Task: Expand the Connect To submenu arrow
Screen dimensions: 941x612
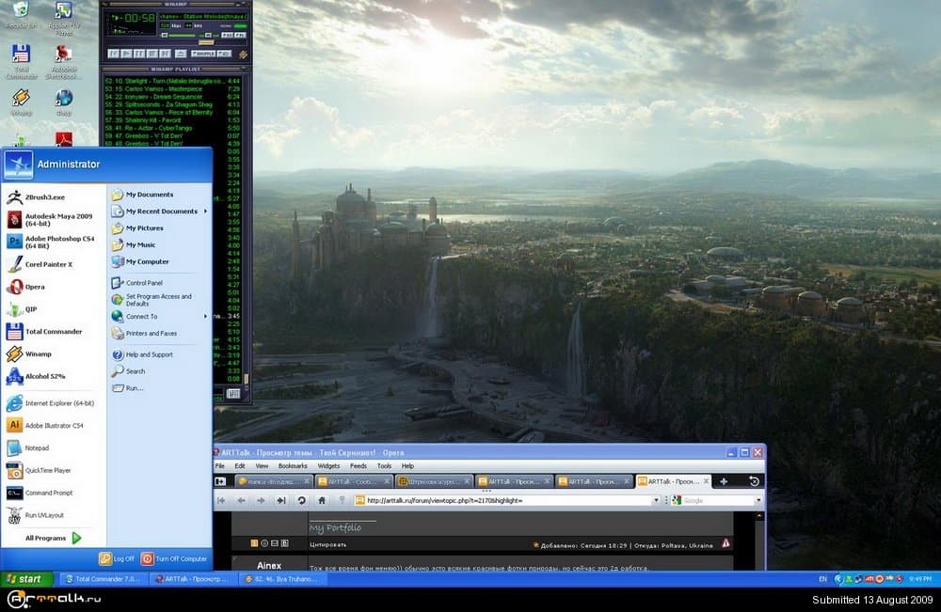Action: (x=205, y=317)
